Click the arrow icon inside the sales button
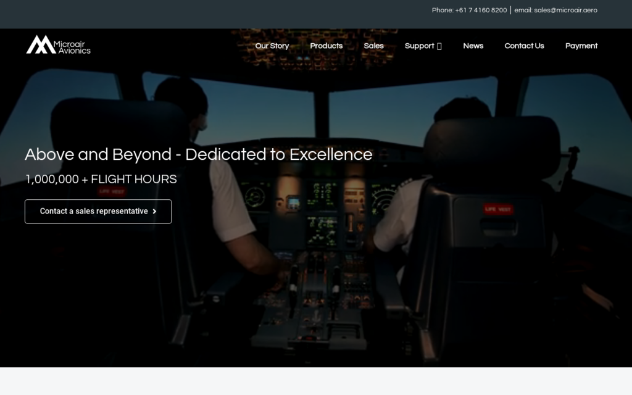 155,211
